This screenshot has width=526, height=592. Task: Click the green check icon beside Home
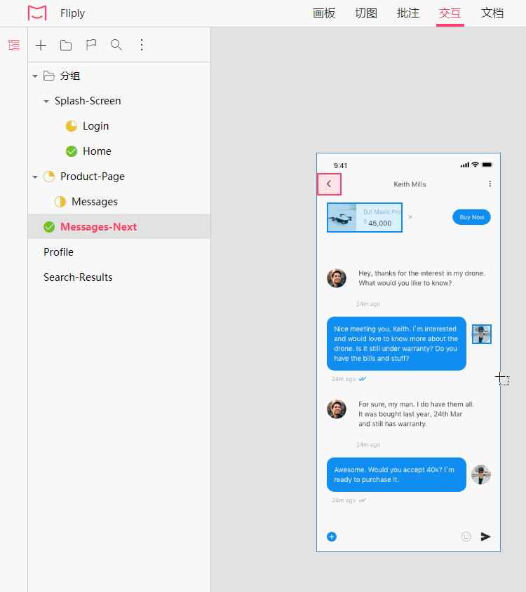tap(72, 151)
